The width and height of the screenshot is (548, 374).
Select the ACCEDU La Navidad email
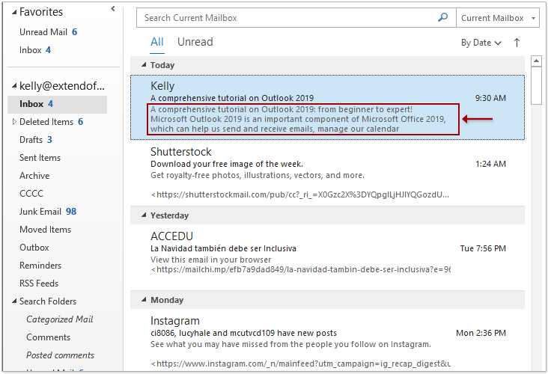click(x=327, y=257)
